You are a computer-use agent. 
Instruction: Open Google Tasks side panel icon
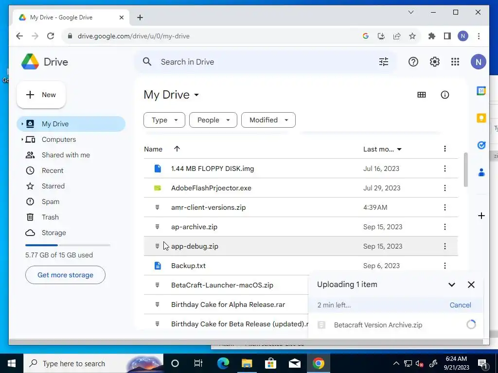[x=481, y=145]
